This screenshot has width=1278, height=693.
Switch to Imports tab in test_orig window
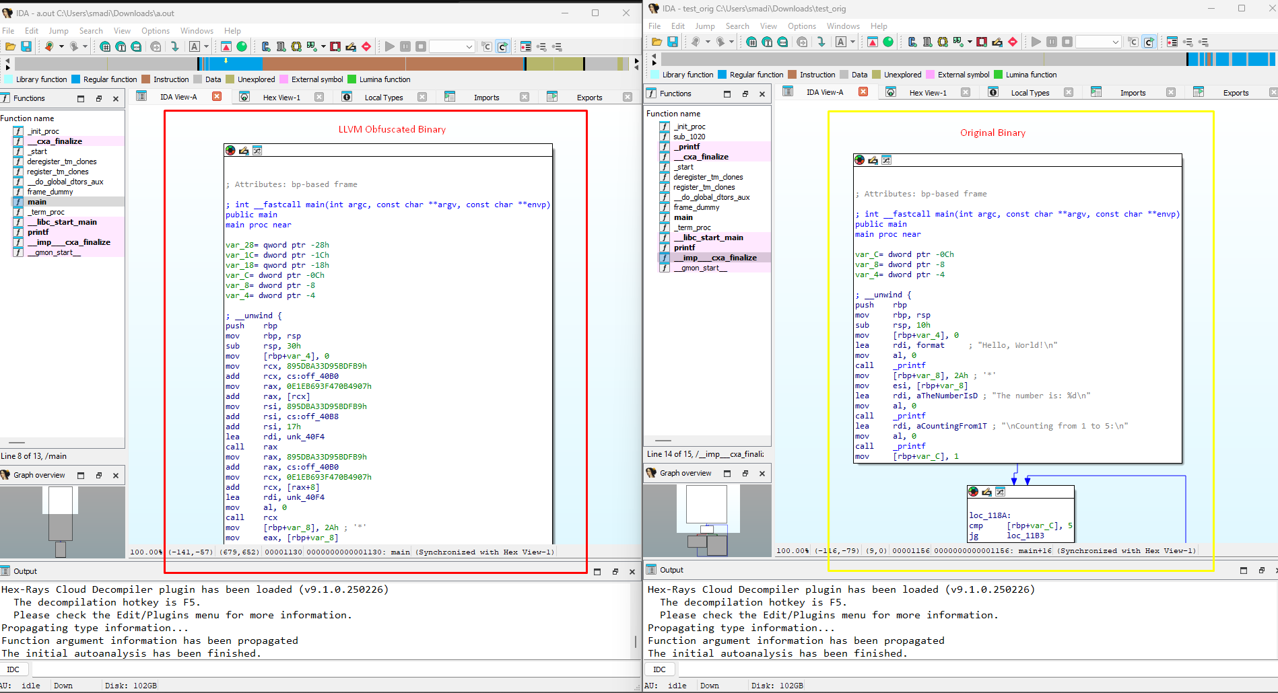[1133, 93]
